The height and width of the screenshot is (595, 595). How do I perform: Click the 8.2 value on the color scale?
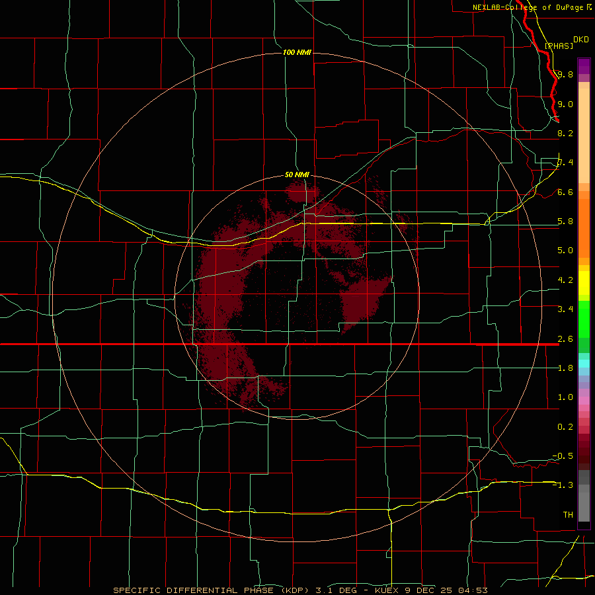[565, 133]
